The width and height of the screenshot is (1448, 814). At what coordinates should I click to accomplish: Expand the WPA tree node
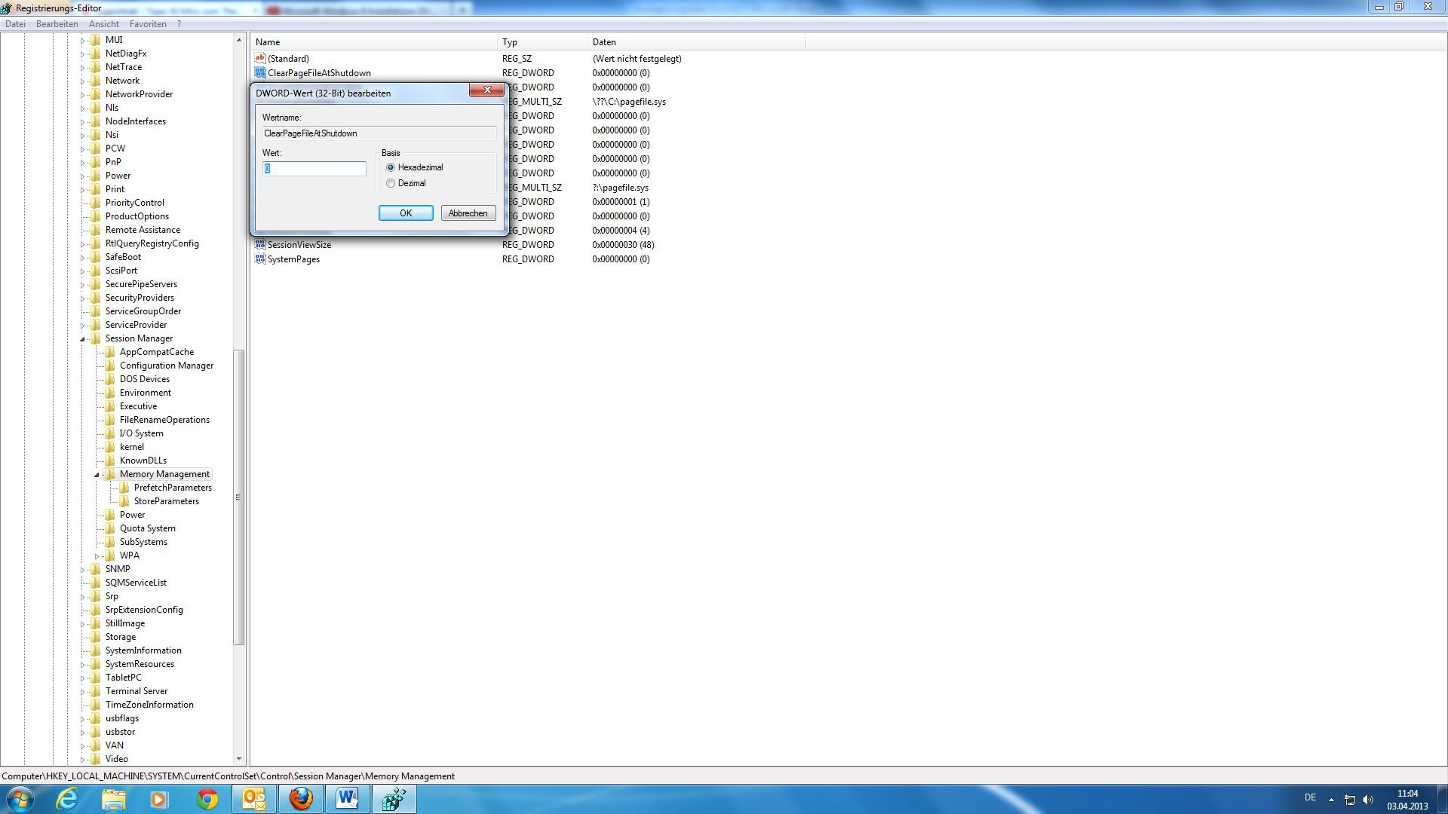pyautogui.click(x=97, y=556)
